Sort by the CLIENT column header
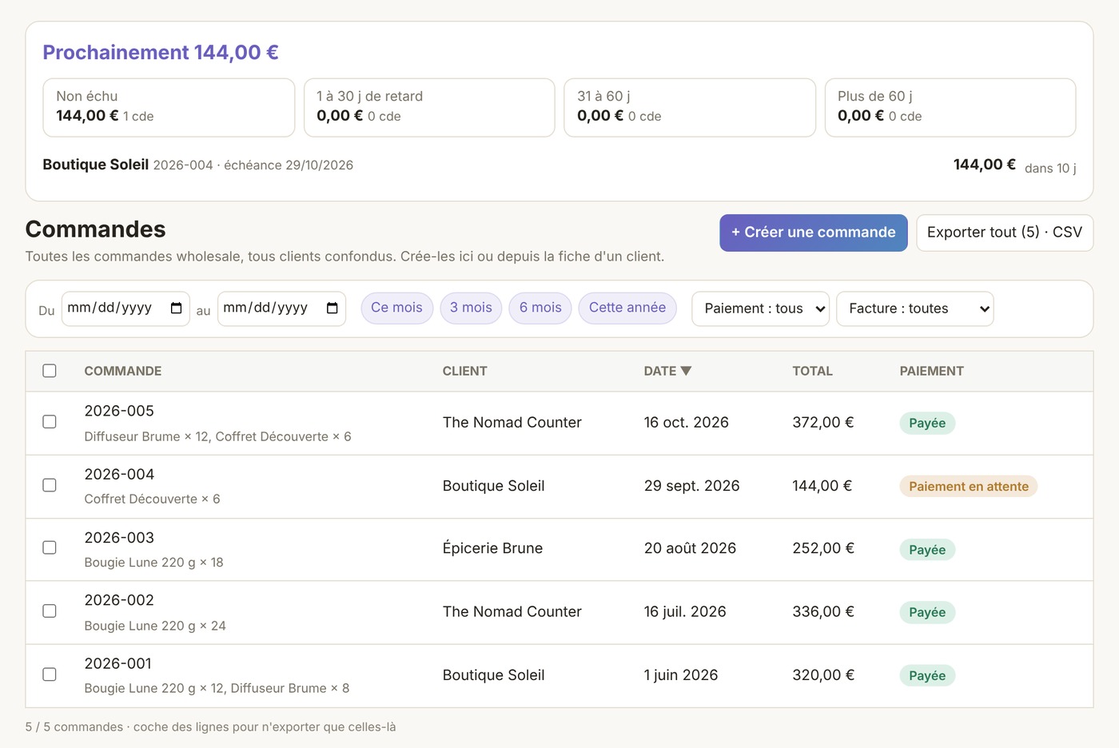 click(465, 371)
